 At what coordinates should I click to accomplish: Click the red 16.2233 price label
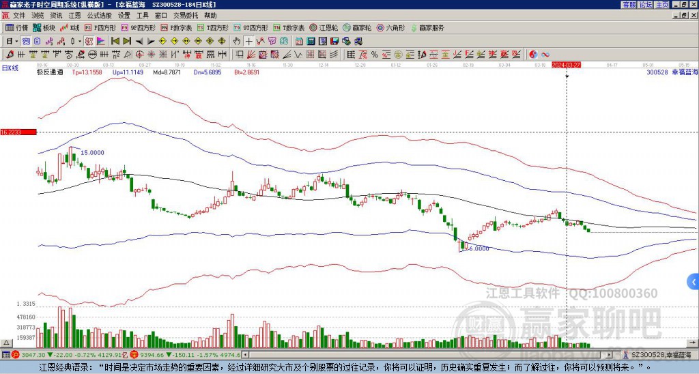18,132
